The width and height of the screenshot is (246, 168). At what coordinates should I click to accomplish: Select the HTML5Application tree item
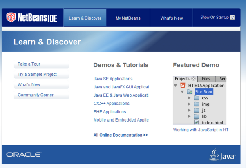(x=206, y=86)
